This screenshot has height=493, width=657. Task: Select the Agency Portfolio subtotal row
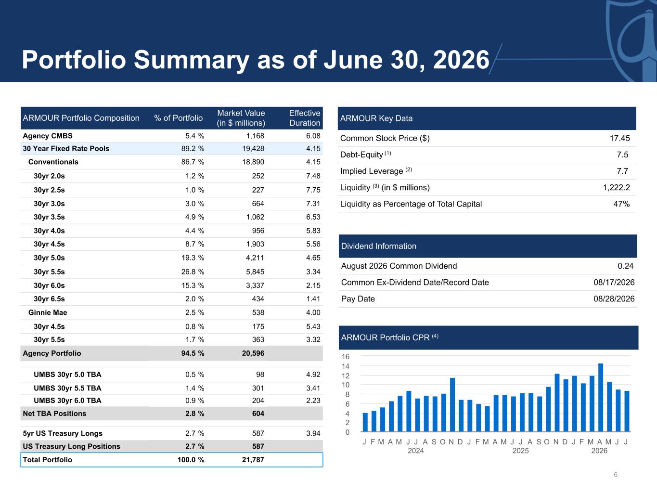pos(171,353)
